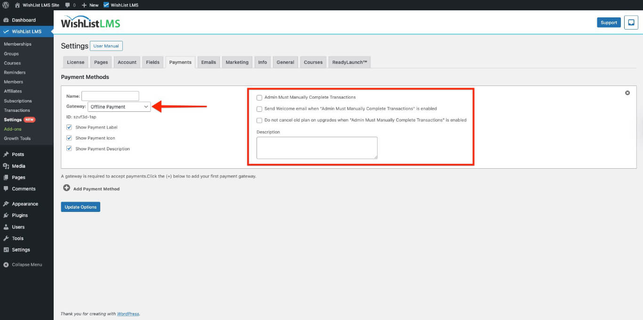
Task: Open the ReadyLaunch™ tab
Action: point(349,62)
